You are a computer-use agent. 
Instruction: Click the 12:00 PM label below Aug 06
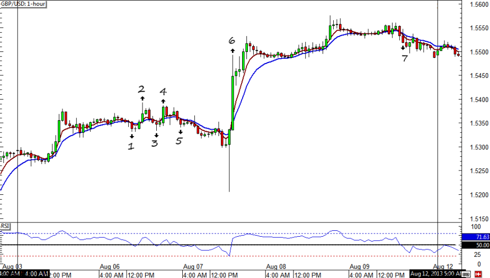141,275
